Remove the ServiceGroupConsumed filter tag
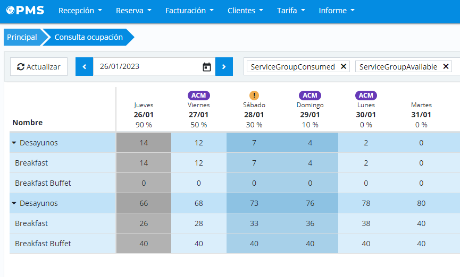The image size is (460, 277). [343, 67]
